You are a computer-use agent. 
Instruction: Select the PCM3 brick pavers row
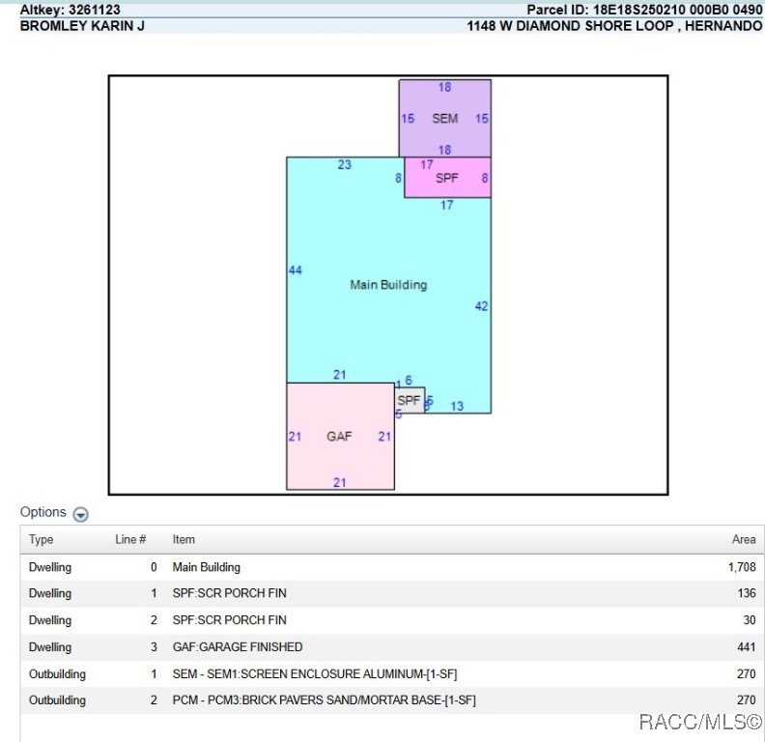click(392, 700)
